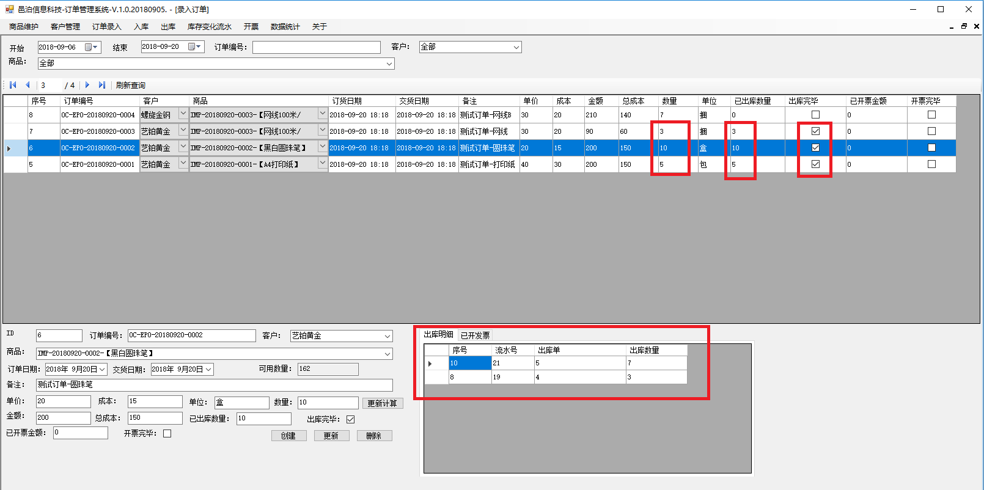This screenshot has height=490, width=984.
Task: Click 更新计算 button
Action: [382, 403]
